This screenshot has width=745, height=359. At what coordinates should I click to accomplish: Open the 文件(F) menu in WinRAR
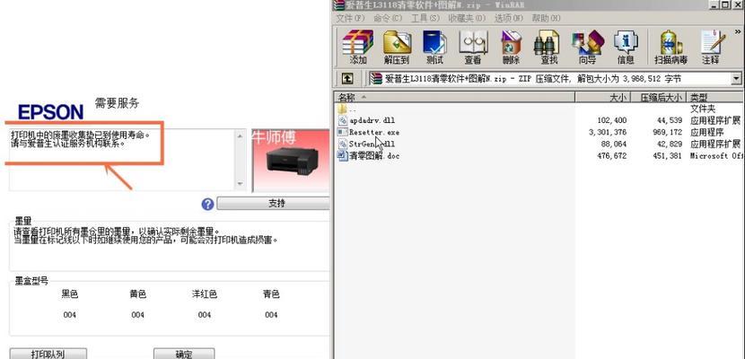351,18
